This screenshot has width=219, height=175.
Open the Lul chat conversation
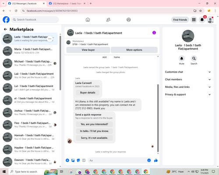click(30, 88)
